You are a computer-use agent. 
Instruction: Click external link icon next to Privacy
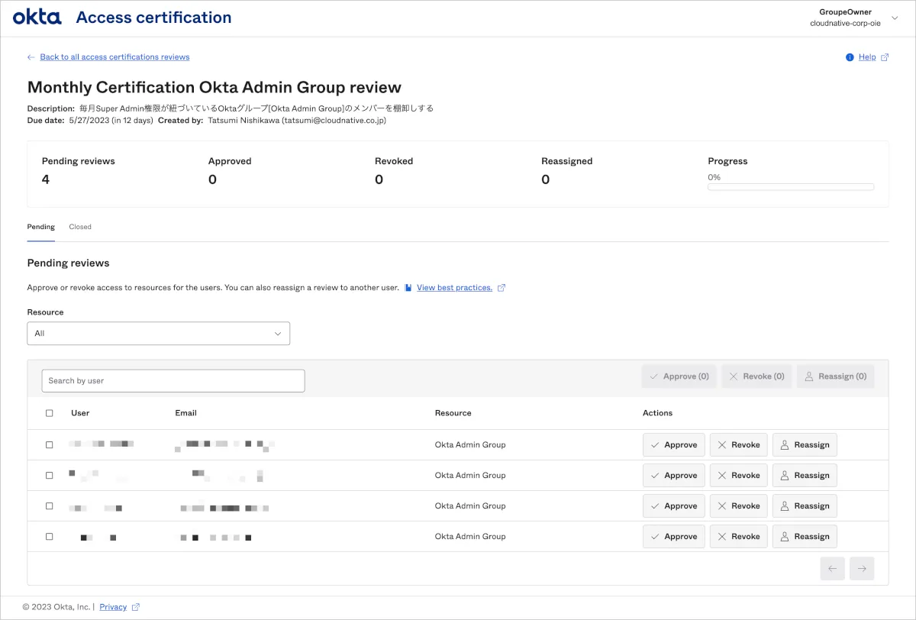(136, 607)
